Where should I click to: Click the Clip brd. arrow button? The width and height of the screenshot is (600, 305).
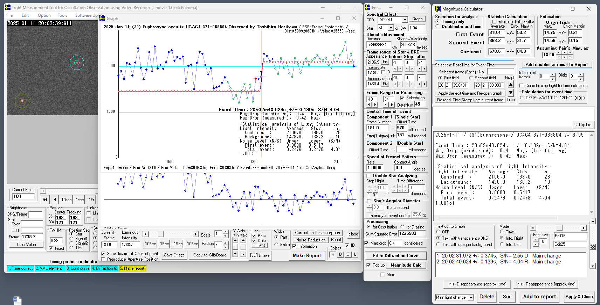(x=583, y=125)
